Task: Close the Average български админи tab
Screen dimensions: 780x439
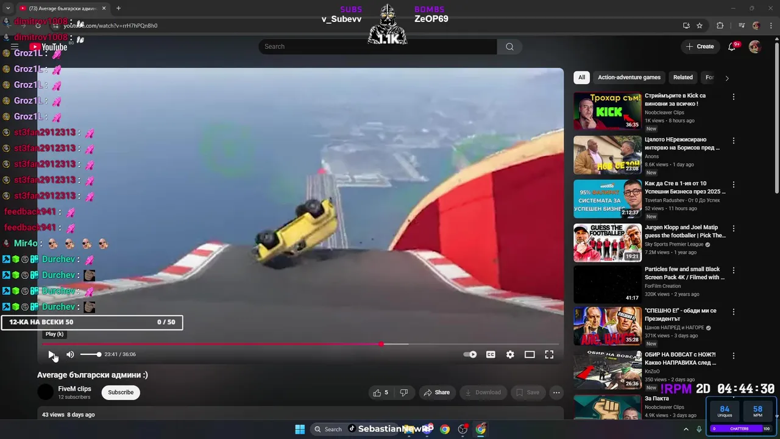Action: click(104, 9)
